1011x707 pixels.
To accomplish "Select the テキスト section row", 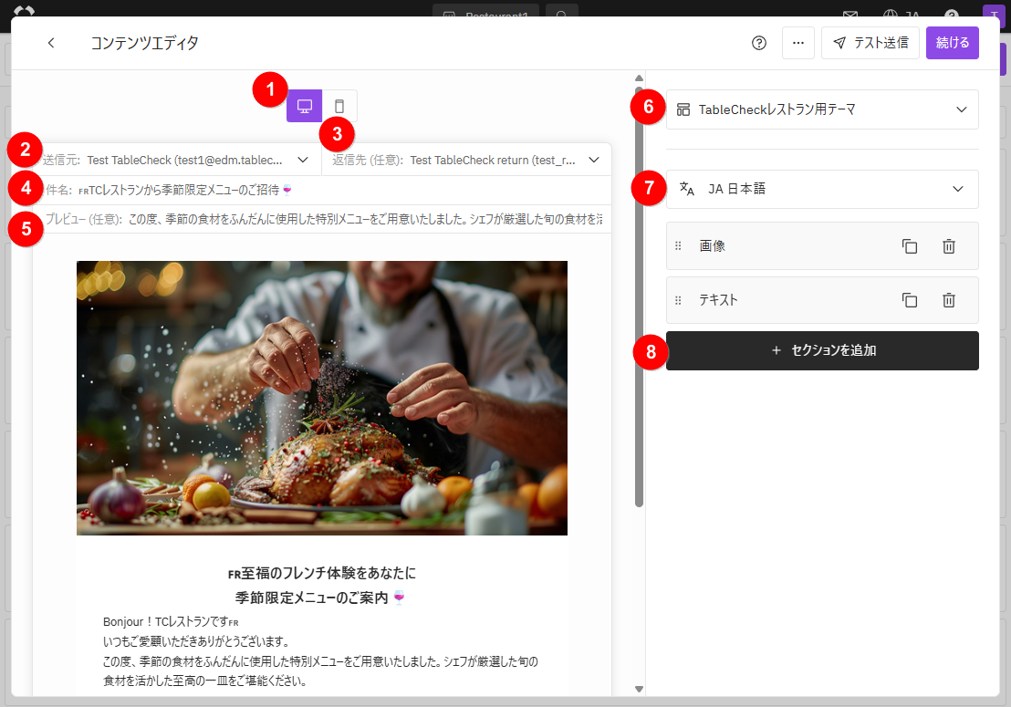I will coord(822,300).
